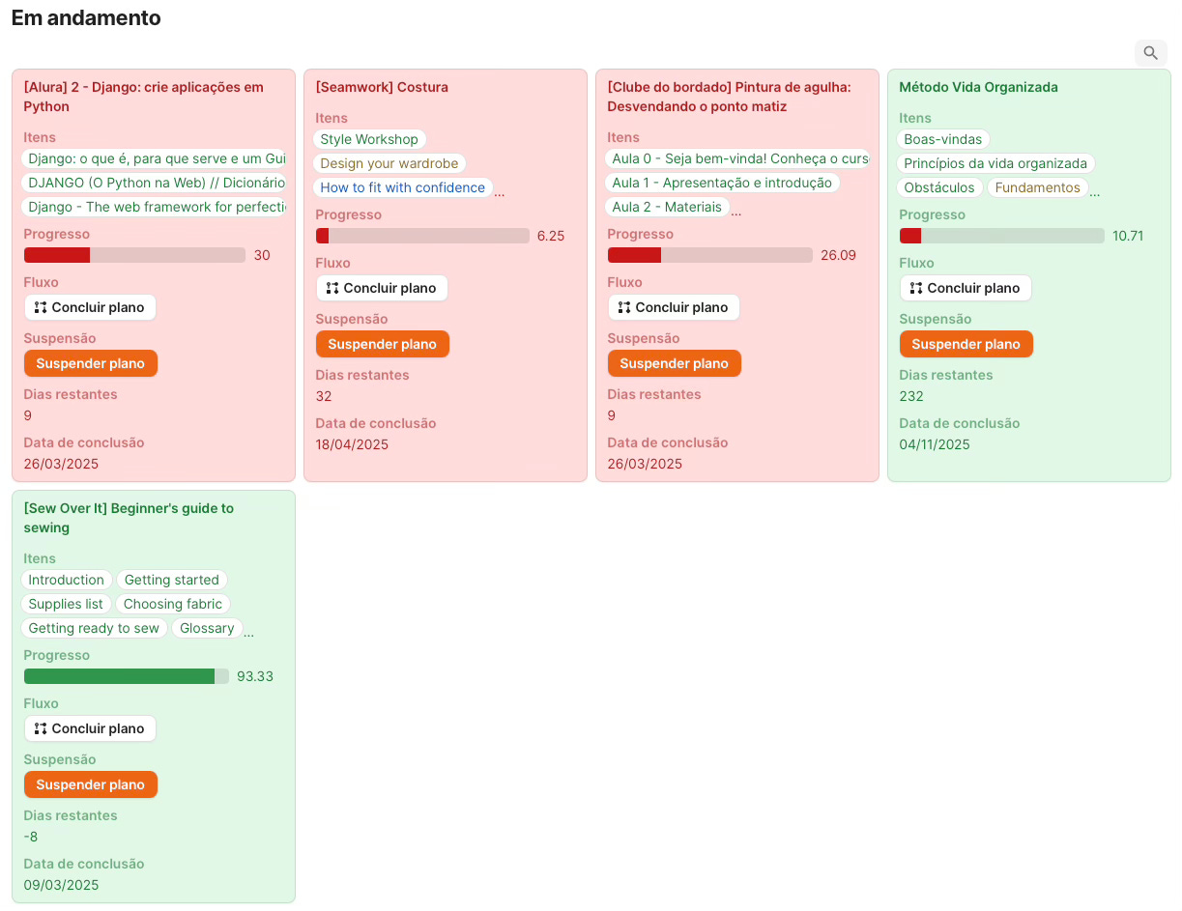Open the How to fit with confidence tag

(403, 187)
